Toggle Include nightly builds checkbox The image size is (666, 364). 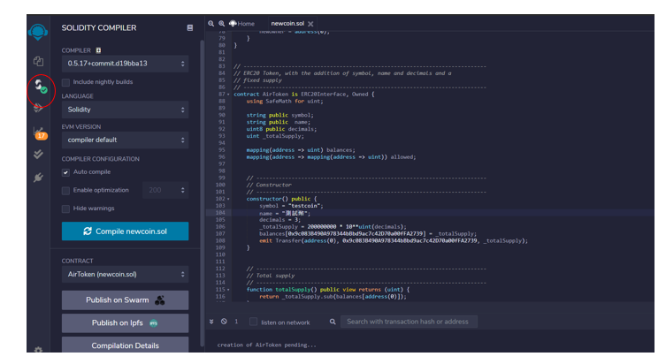point(65,82)
